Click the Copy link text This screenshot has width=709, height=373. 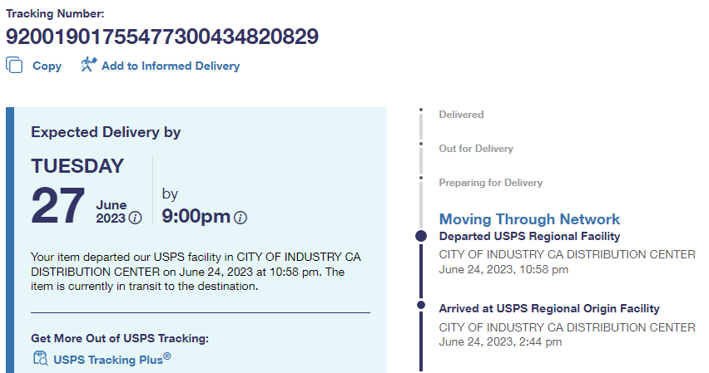pyautogui.click(x=47, y=66)
